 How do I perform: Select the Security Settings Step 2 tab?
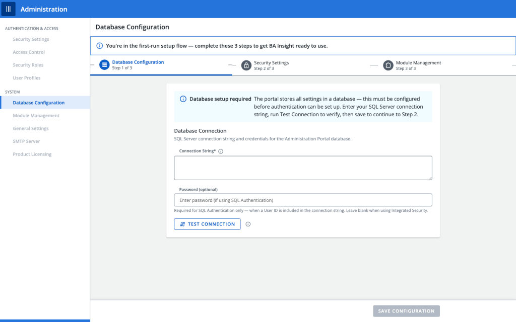(x=303, y=65)
